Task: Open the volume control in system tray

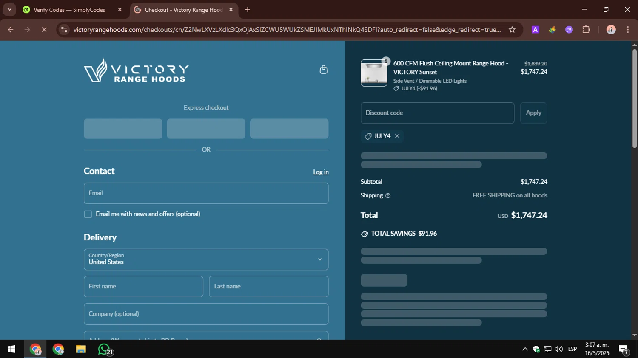Action: [558, 349]
